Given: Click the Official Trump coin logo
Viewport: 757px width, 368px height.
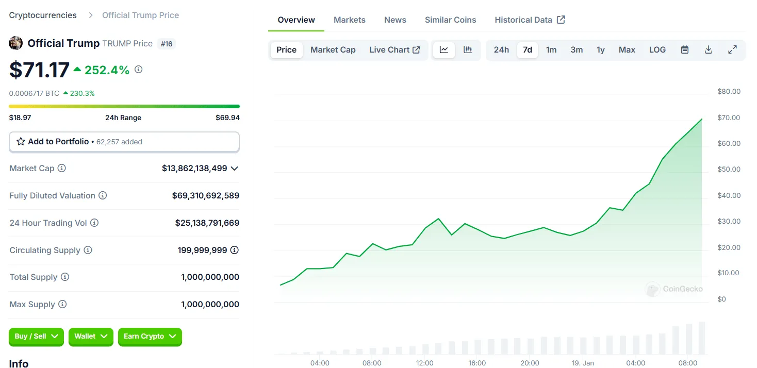Looking at the screenshot, I should [16, 43].
